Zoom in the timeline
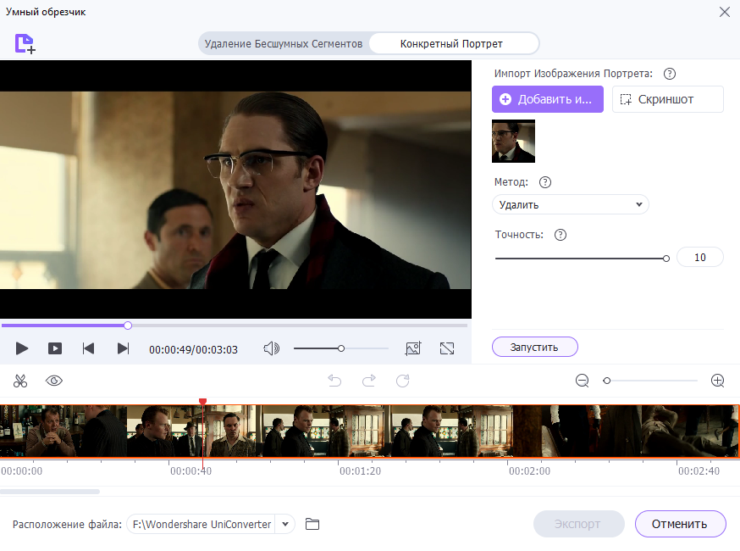Image resolution: width=740 pixels, height=551 pixels. coord(717,381)
